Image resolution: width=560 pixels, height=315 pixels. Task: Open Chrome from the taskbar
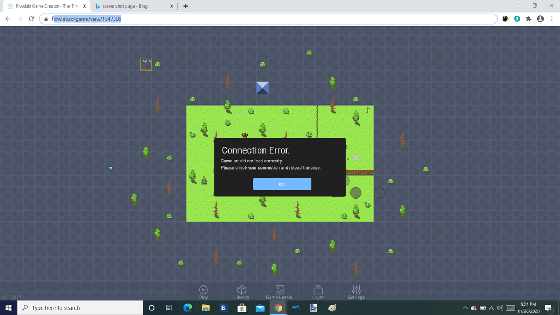(x=278, y=307)
